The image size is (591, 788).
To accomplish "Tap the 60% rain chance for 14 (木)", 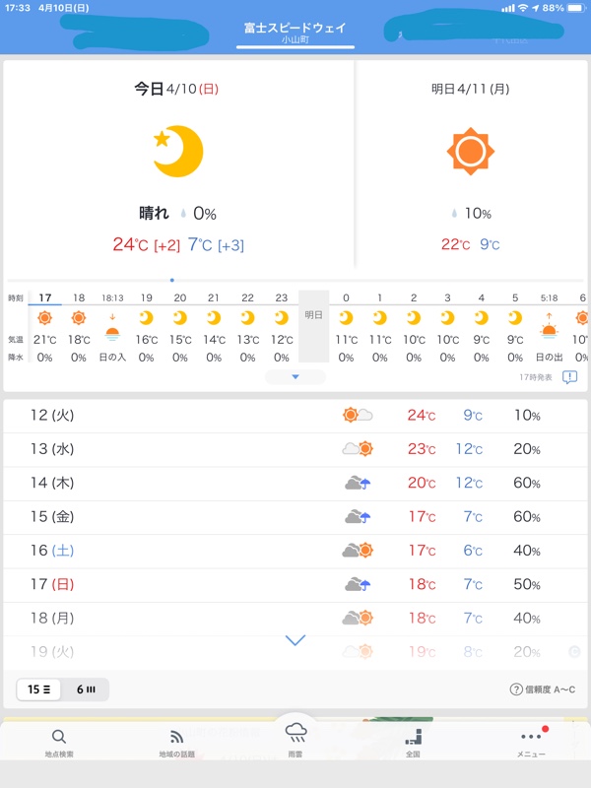I will [x=527, y=483].
